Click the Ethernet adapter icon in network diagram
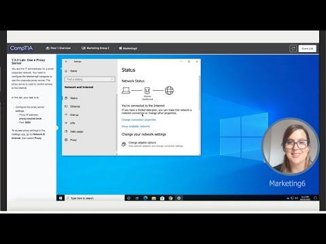 pyautogui.click(x=147, y=91)
